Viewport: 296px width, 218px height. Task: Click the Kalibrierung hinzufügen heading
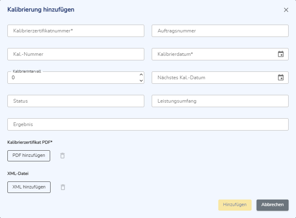[41, 9]
